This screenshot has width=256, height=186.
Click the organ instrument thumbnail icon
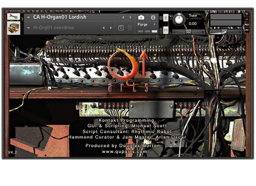(13, 28)
